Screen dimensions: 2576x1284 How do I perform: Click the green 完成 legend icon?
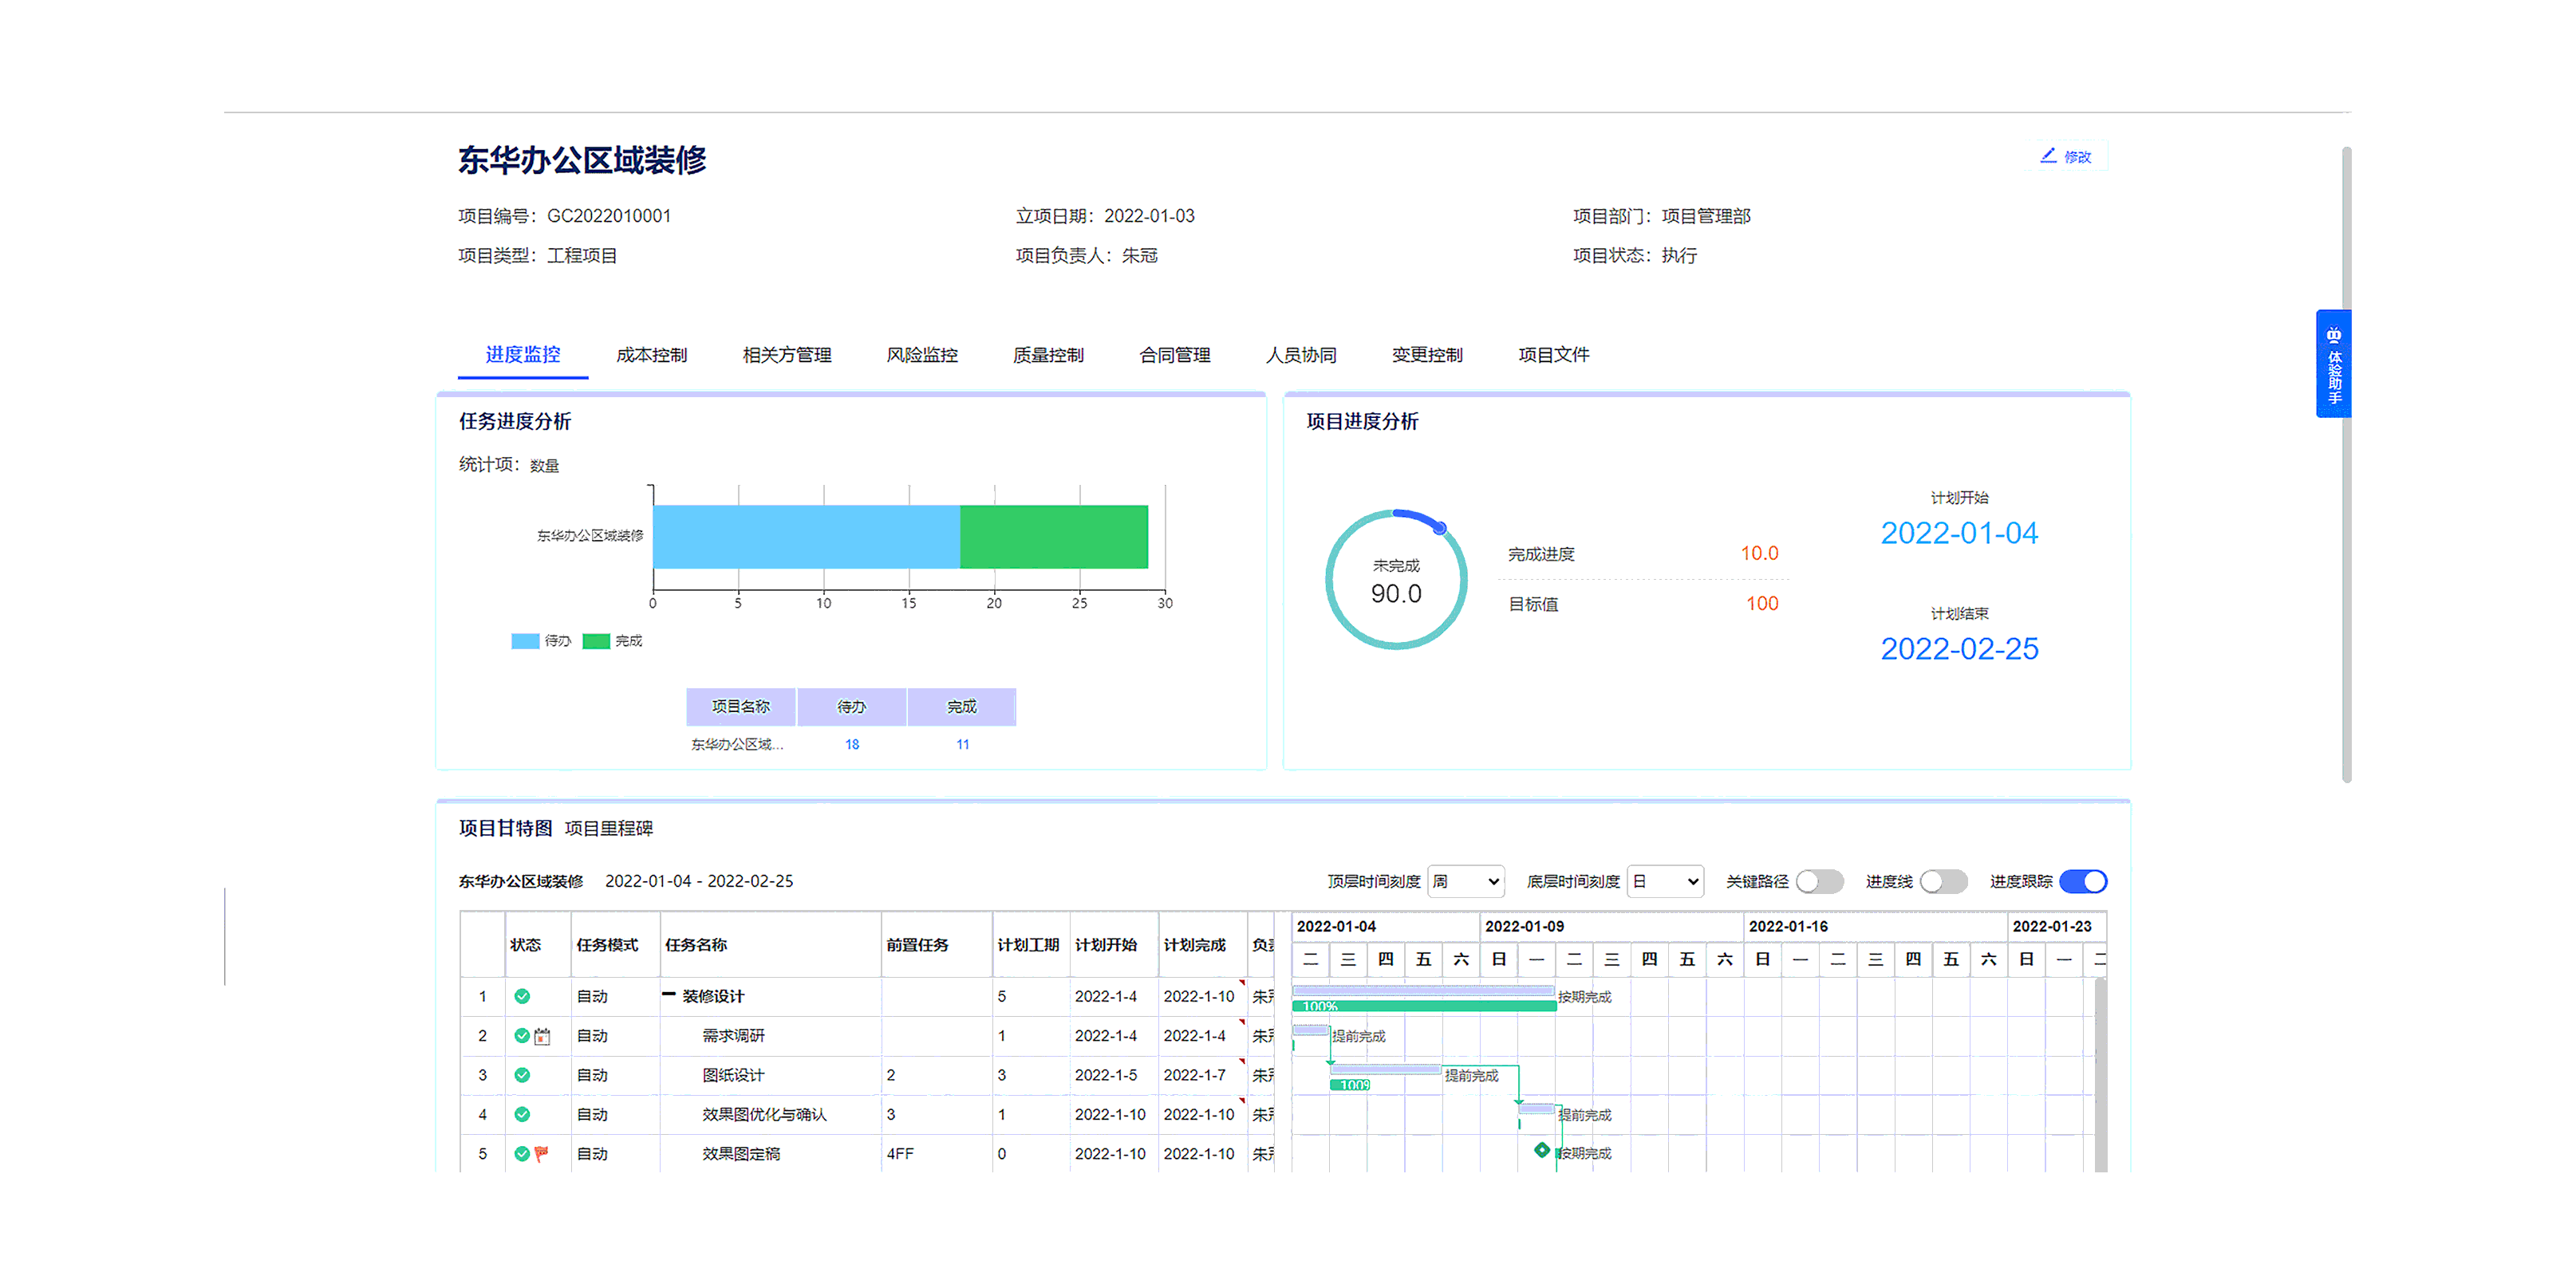pyautogui.click(x=596, y=641)
